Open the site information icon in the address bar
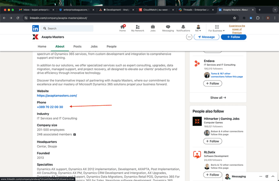 click(x=26, y=18)
